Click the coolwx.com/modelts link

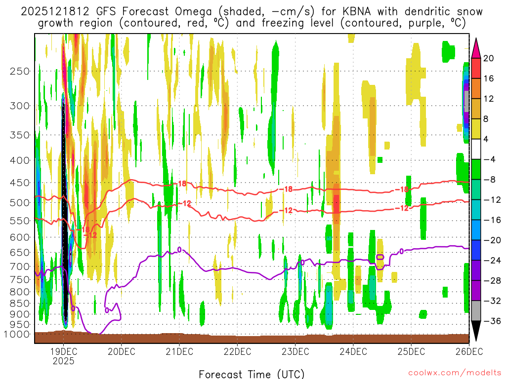point(455,373)
